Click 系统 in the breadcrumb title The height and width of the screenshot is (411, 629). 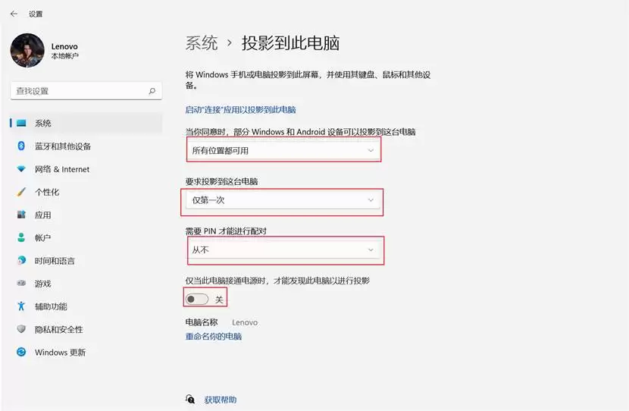coord(202,43)
